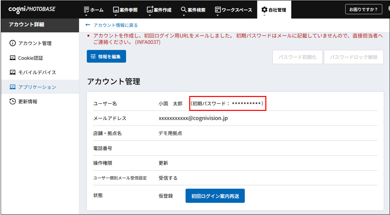Expand the ホーム dropdown arrow
The height and width of the screenshot is (215, 390).
click(x=86, y=15)
